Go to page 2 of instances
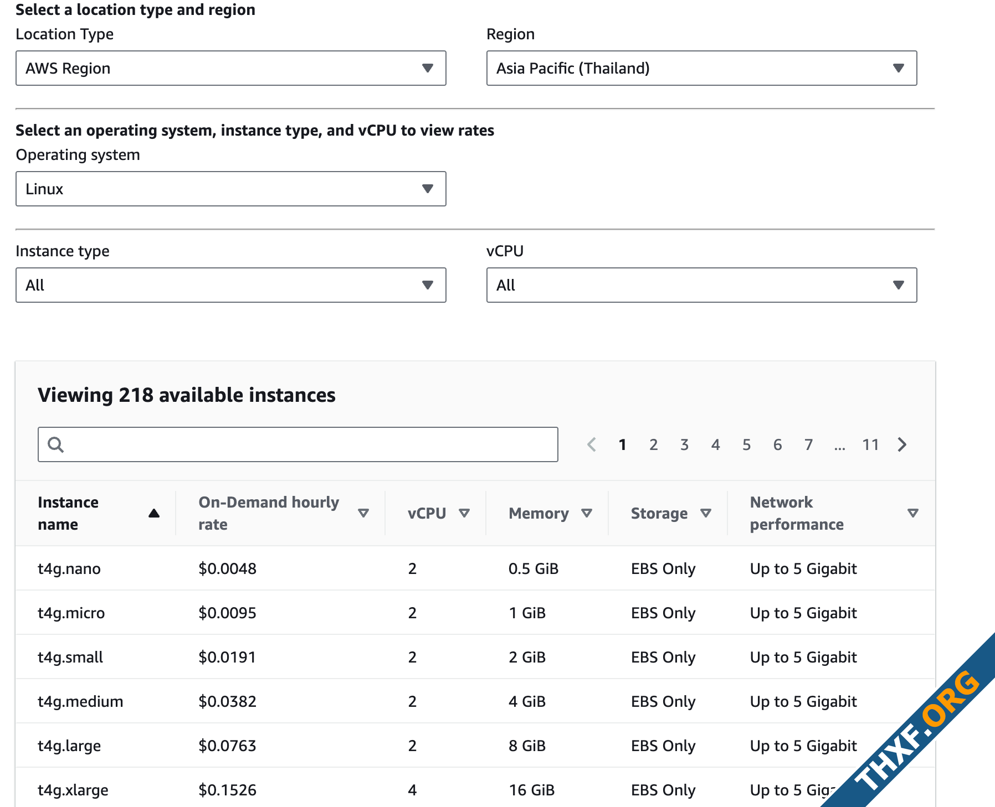 point(654,444)
